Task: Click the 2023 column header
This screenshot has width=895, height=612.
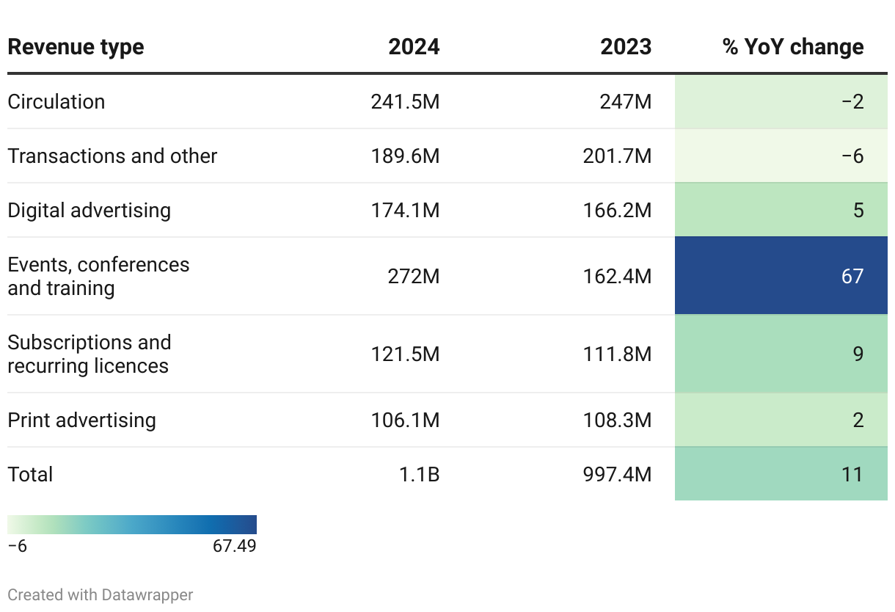Action: coord(626,47)
